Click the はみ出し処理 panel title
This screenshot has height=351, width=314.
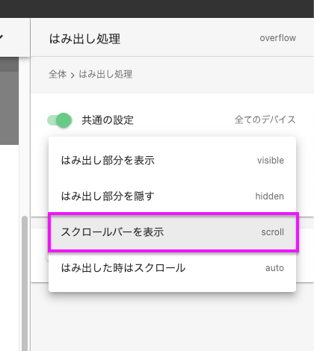tap(84, 39)
